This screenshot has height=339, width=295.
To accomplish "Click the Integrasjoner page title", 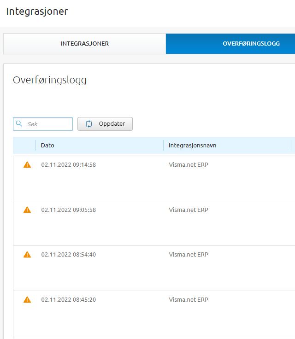I will (x=37, y=12).
